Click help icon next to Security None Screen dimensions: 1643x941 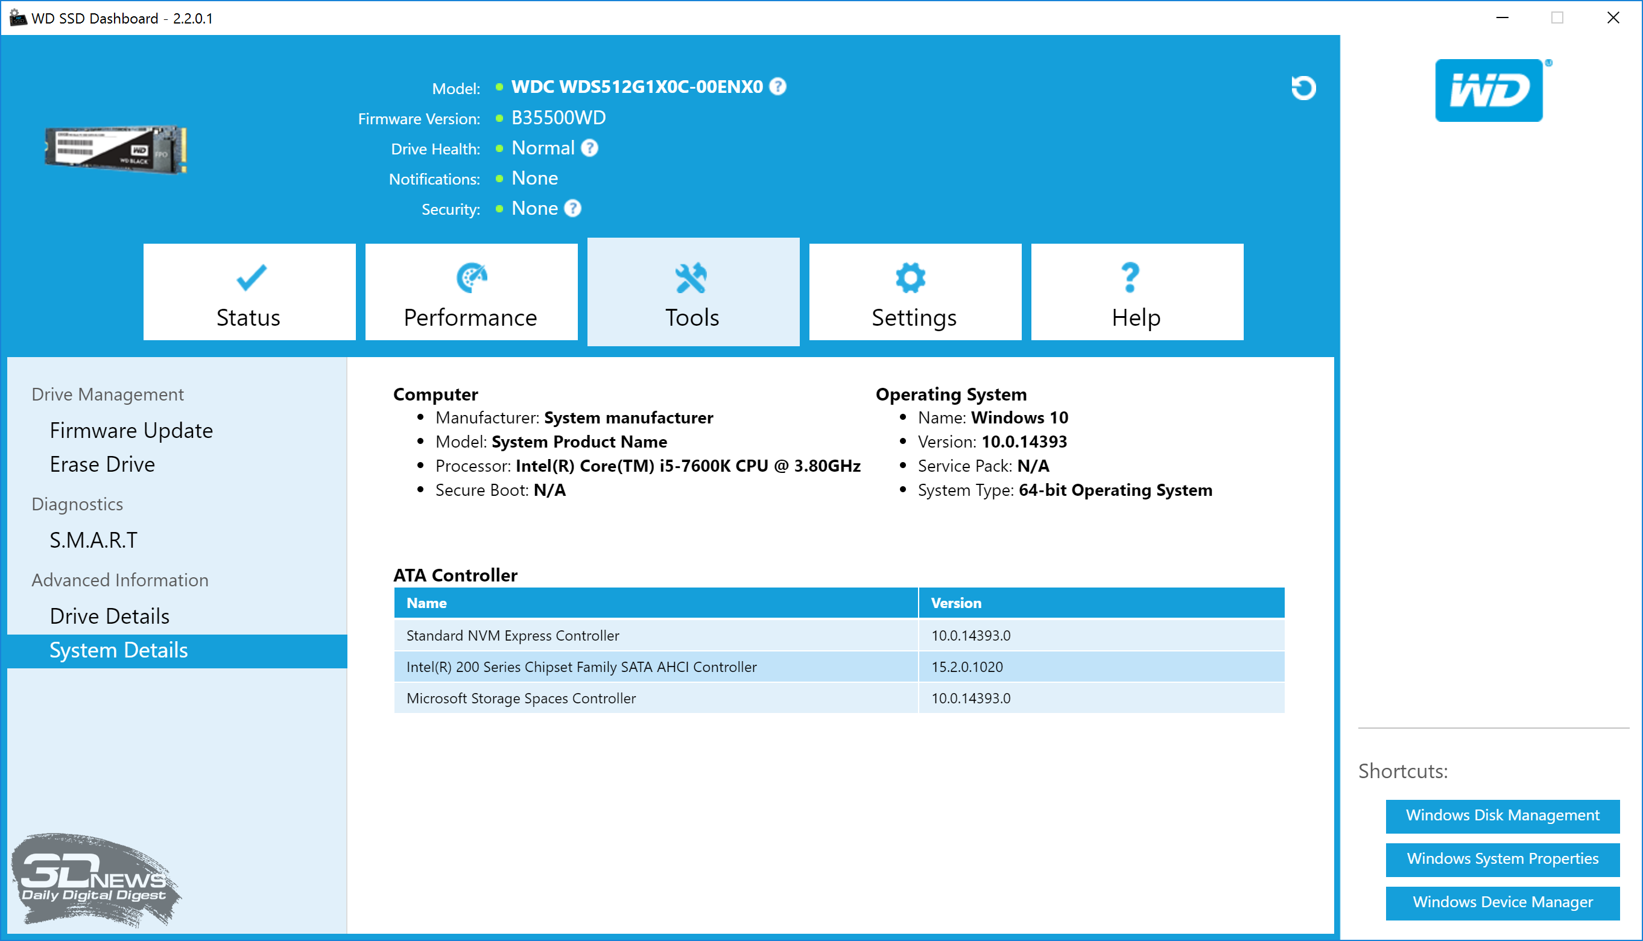(x=572, y=208)
